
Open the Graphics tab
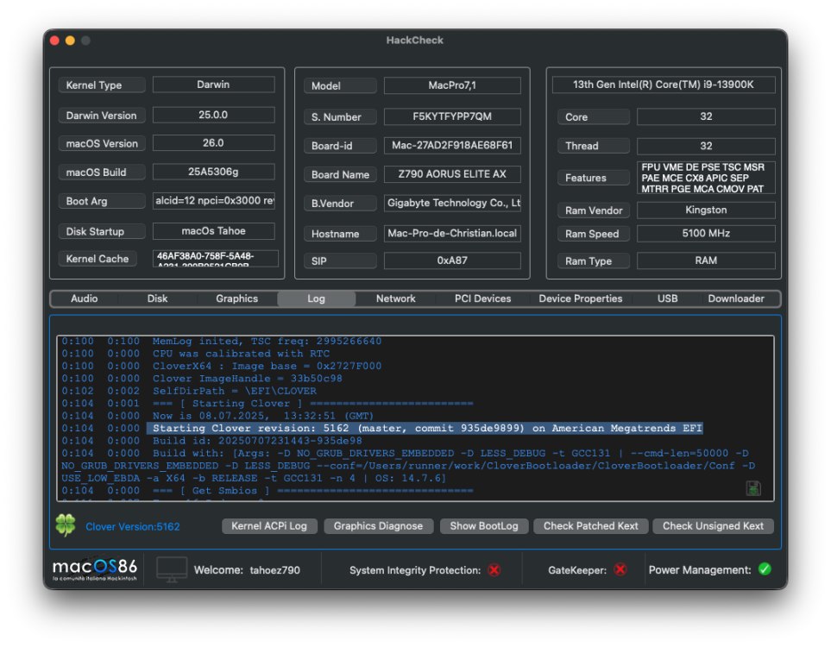coord(237,298)
